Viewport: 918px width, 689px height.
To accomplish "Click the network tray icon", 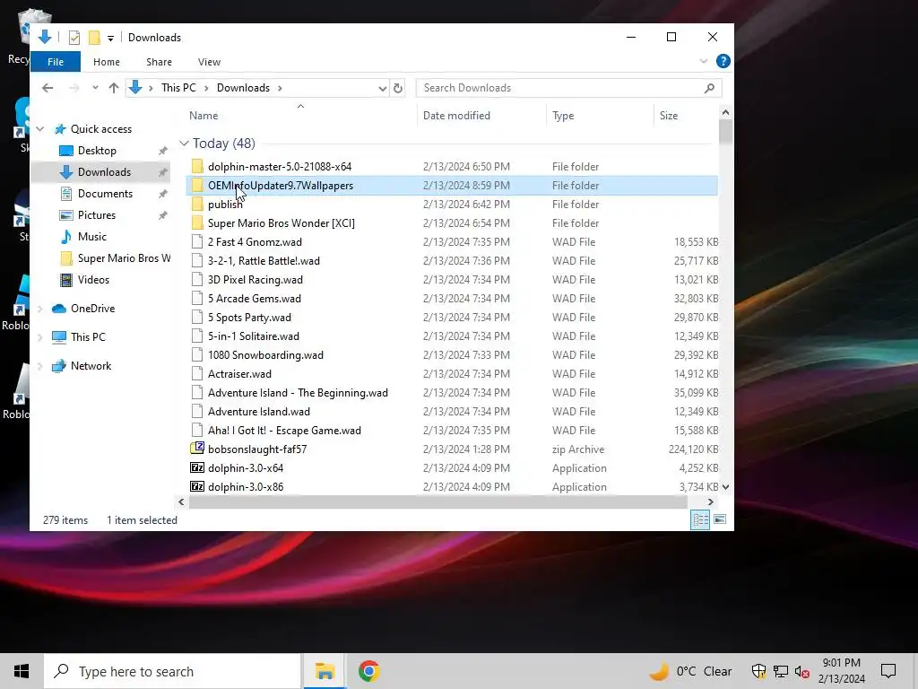I will tap(781, 671).
